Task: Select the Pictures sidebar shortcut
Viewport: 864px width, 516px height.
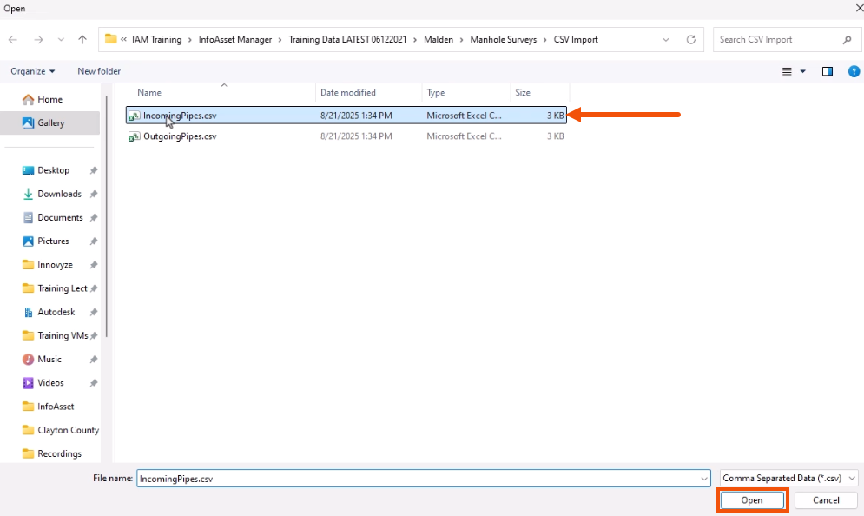Action: tap(52, 241)
